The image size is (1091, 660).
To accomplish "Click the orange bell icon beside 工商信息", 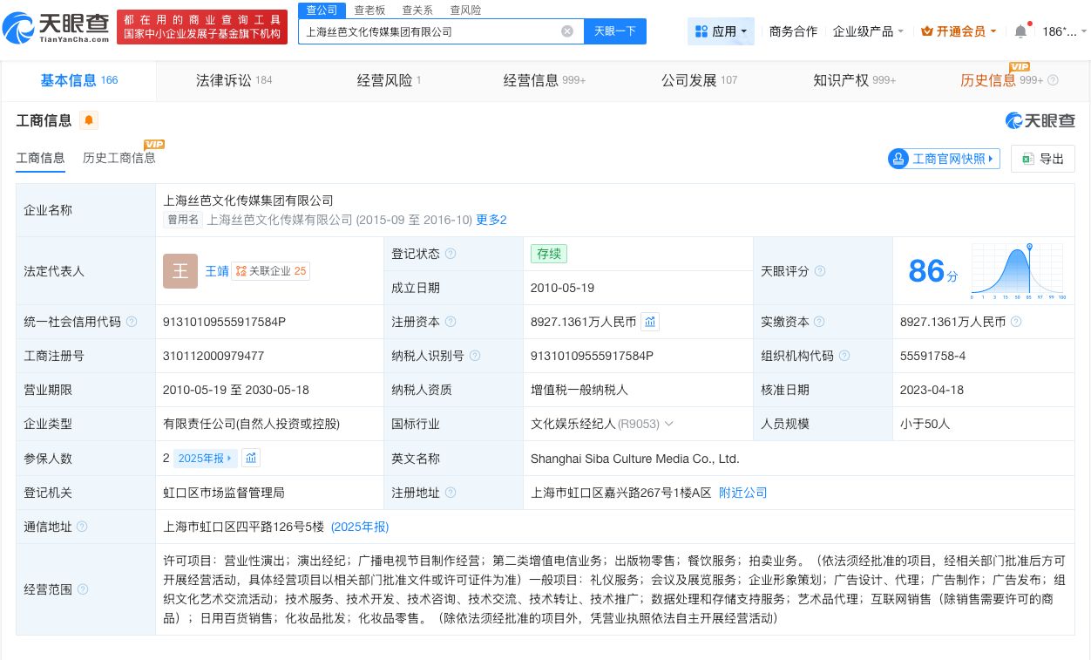I will 88,120.
